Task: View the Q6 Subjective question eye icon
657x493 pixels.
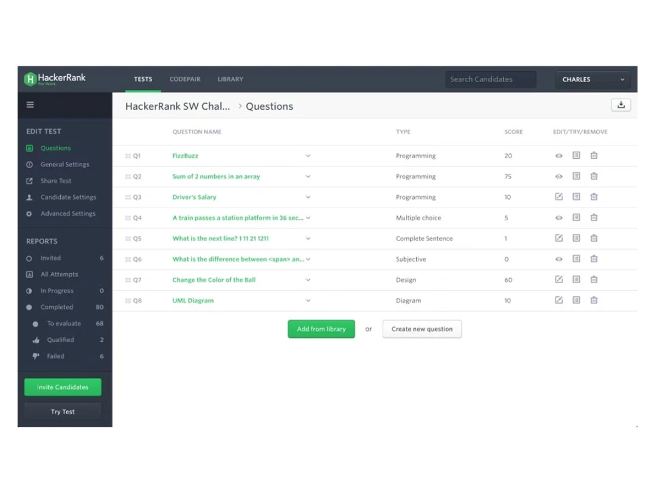Action: click(558, 259)
